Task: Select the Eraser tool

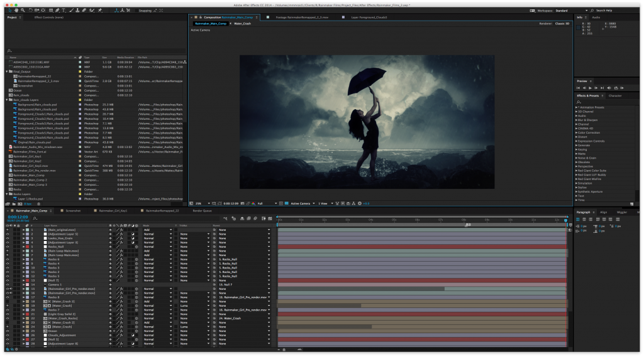Action: pos(84,10)
